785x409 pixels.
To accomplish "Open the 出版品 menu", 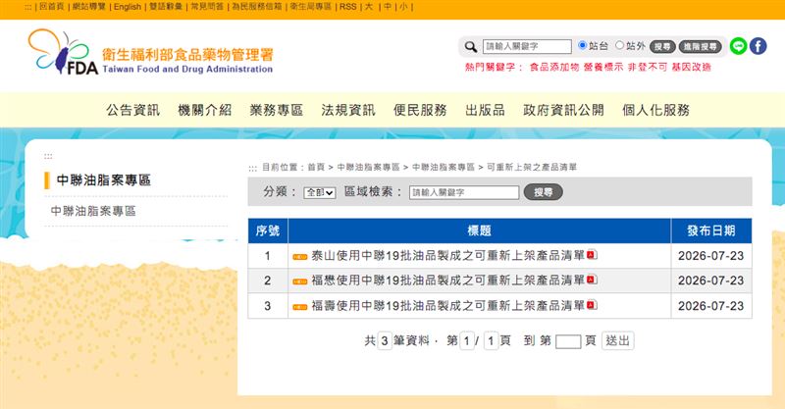I will [485, 110].
